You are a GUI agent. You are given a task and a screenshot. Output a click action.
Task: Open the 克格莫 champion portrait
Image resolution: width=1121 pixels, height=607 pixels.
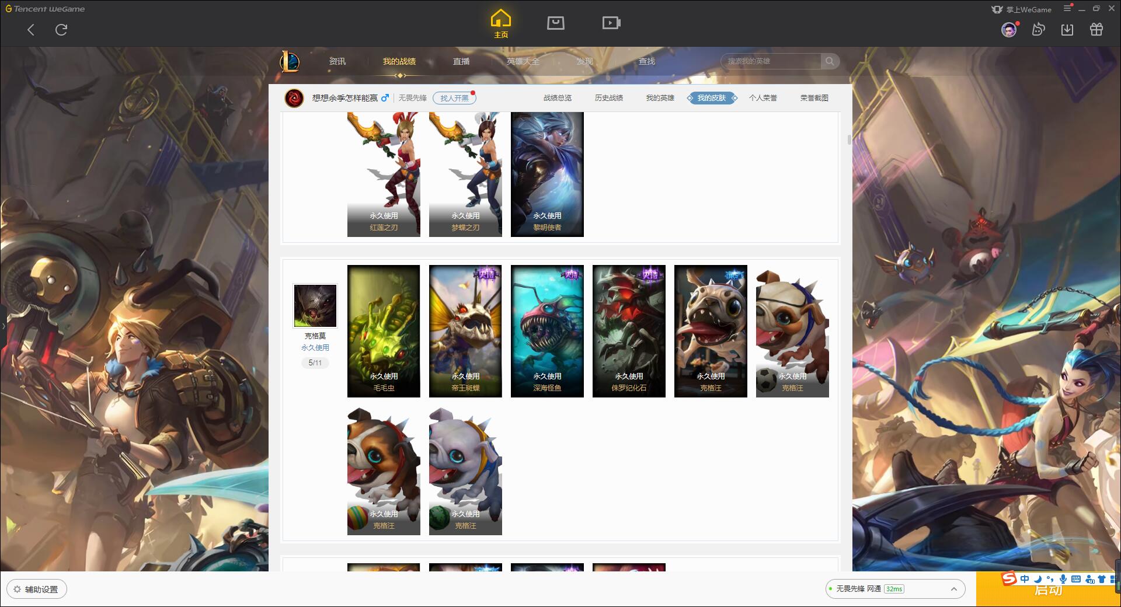(315, 306)
